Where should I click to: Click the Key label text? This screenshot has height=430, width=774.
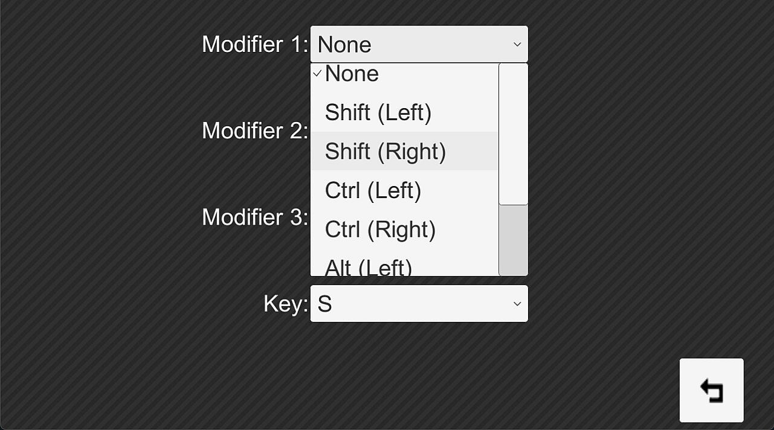point(285,303)
